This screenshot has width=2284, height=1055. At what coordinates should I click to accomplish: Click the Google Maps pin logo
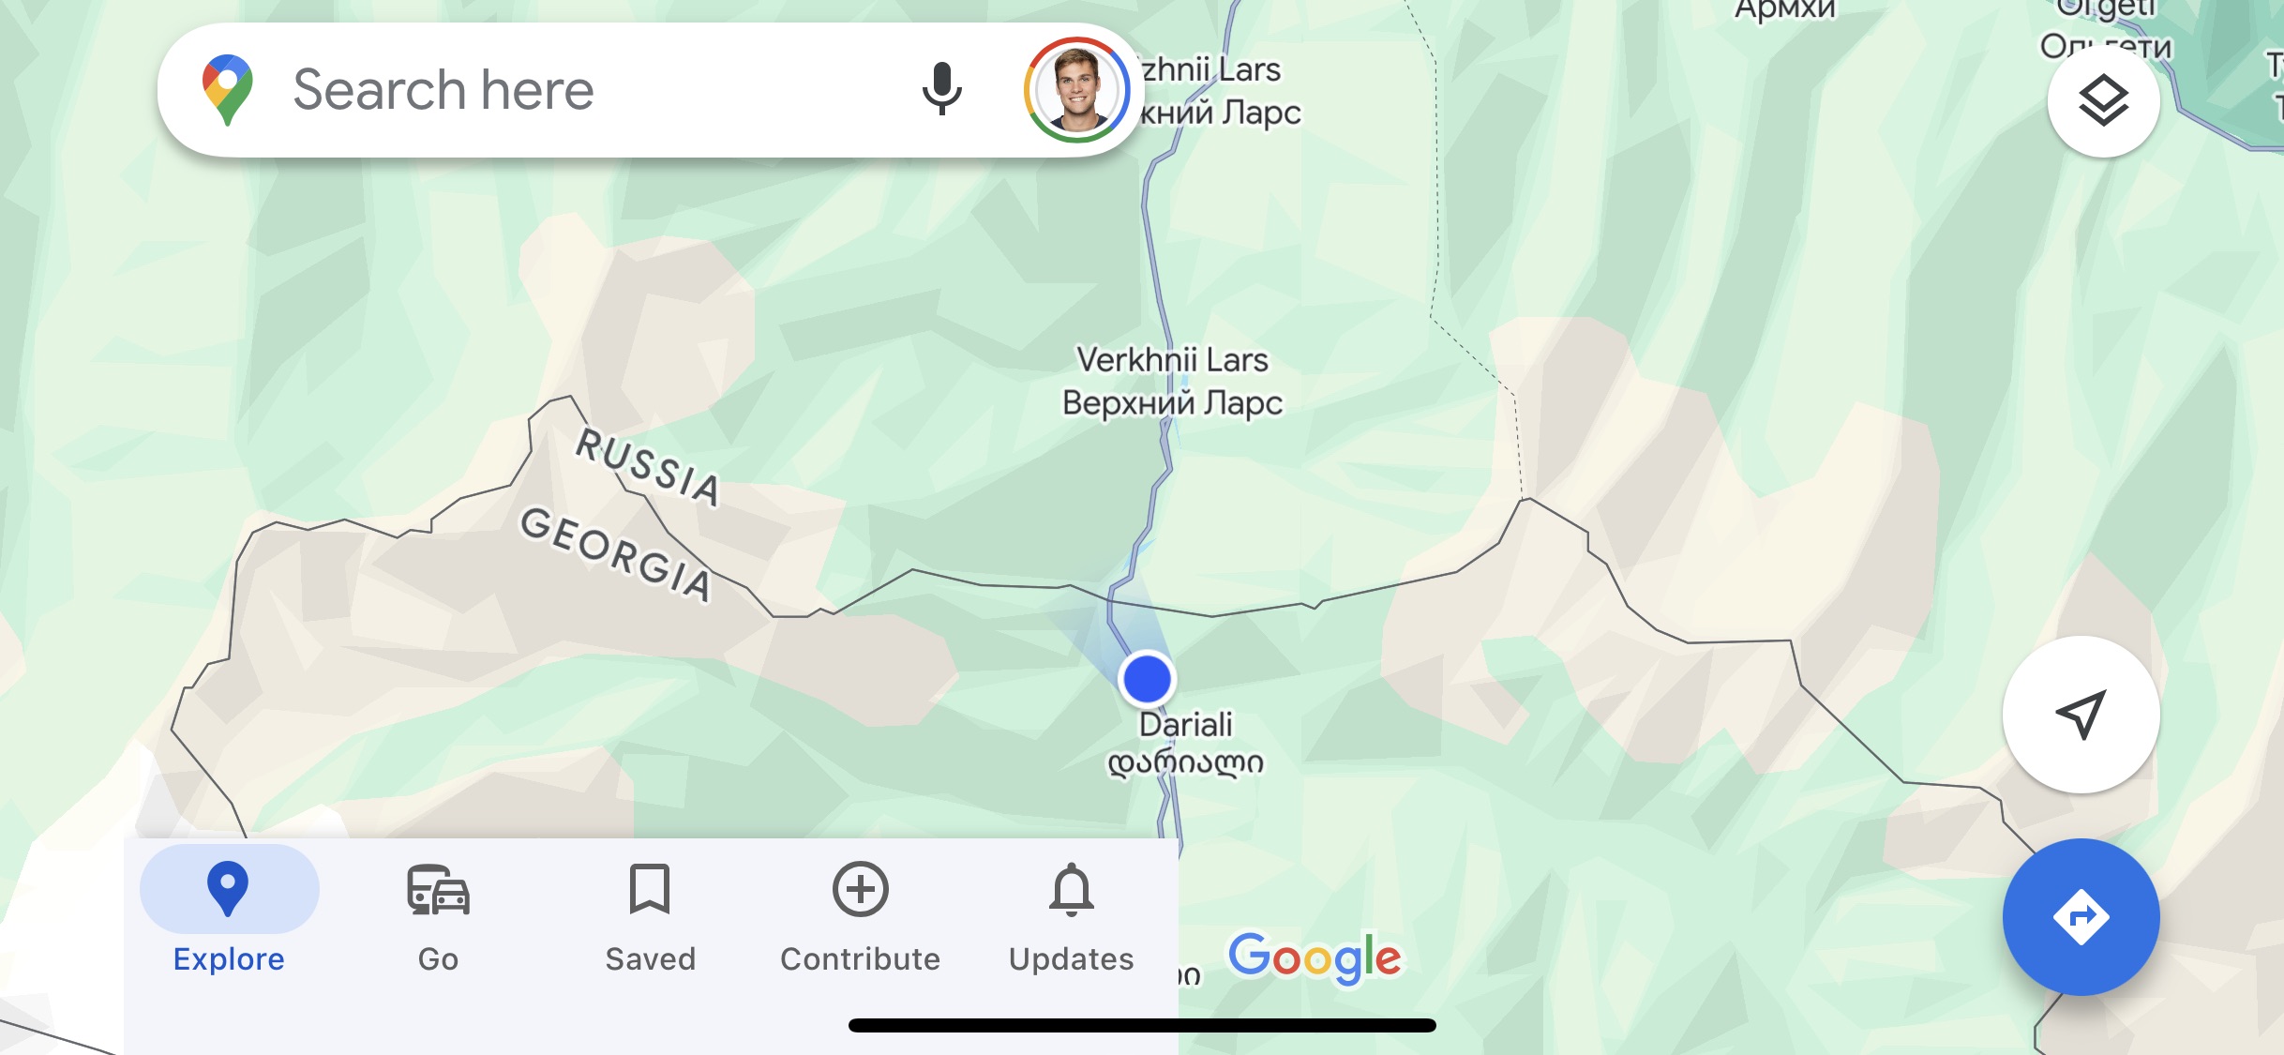pos(227,90)
